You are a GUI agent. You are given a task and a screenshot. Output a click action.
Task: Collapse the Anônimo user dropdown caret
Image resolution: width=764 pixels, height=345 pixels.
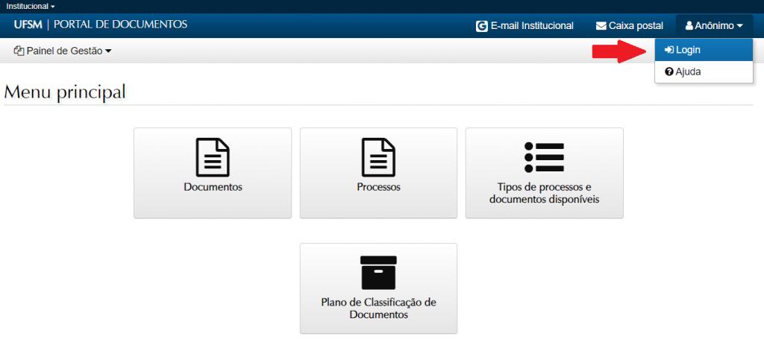[x=739, y=26]
